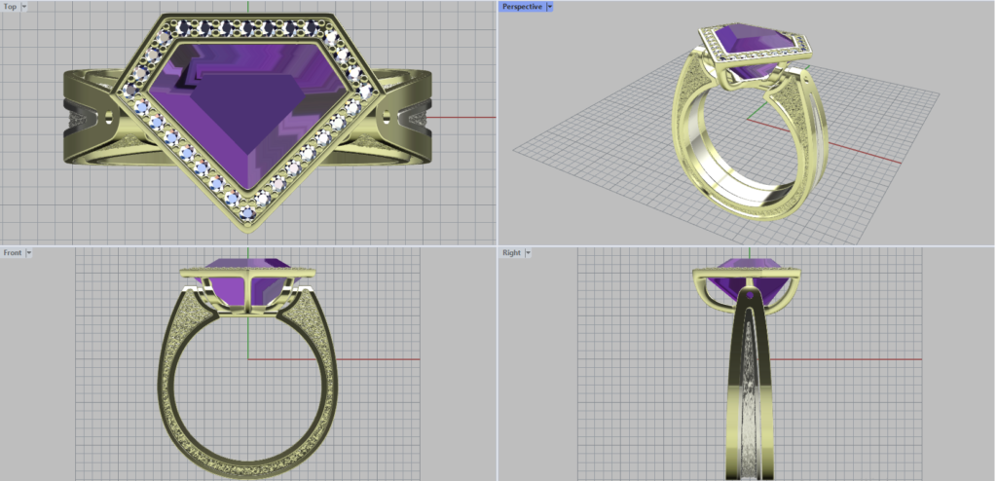Screen dimensions: 997x481
Task: Click the Front viewport title label
Action: pos(12,253)
